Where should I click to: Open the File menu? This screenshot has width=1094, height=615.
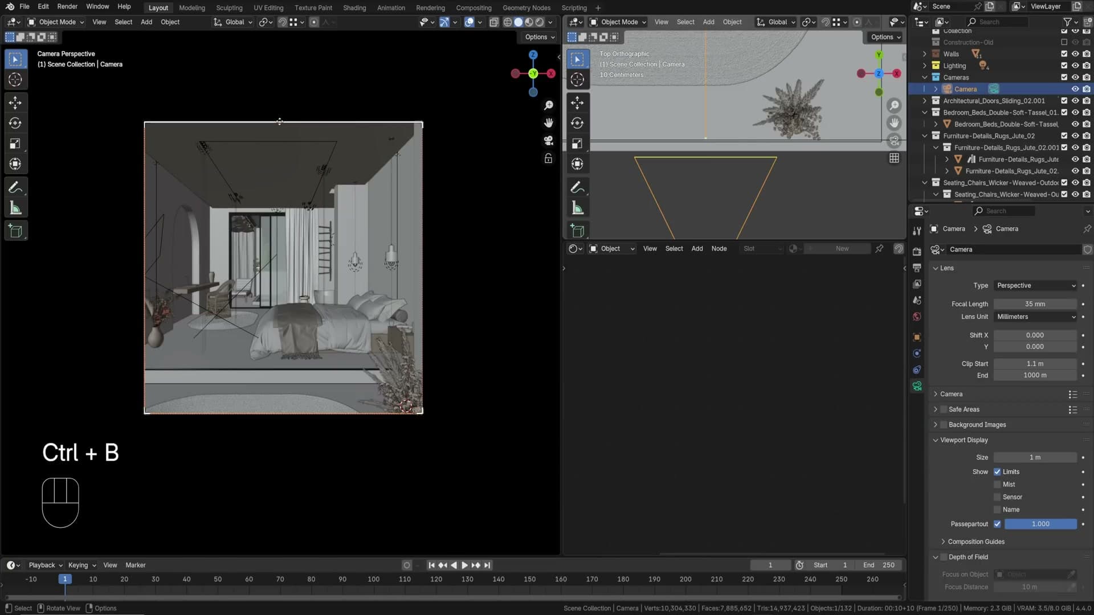click(25, 7)
